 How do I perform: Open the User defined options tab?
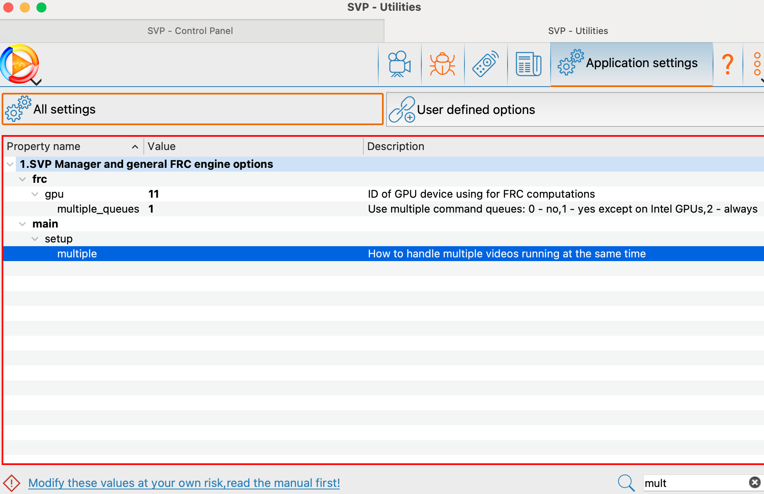pos(476,110)
